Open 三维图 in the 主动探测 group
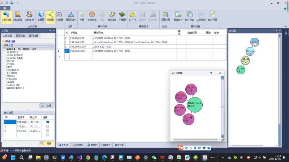The width and height of the screenshot is (289, 162). (59, 17)
